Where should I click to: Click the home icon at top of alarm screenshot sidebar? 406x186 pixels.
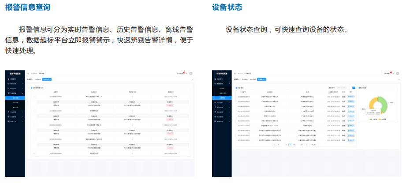click(8, 79)
